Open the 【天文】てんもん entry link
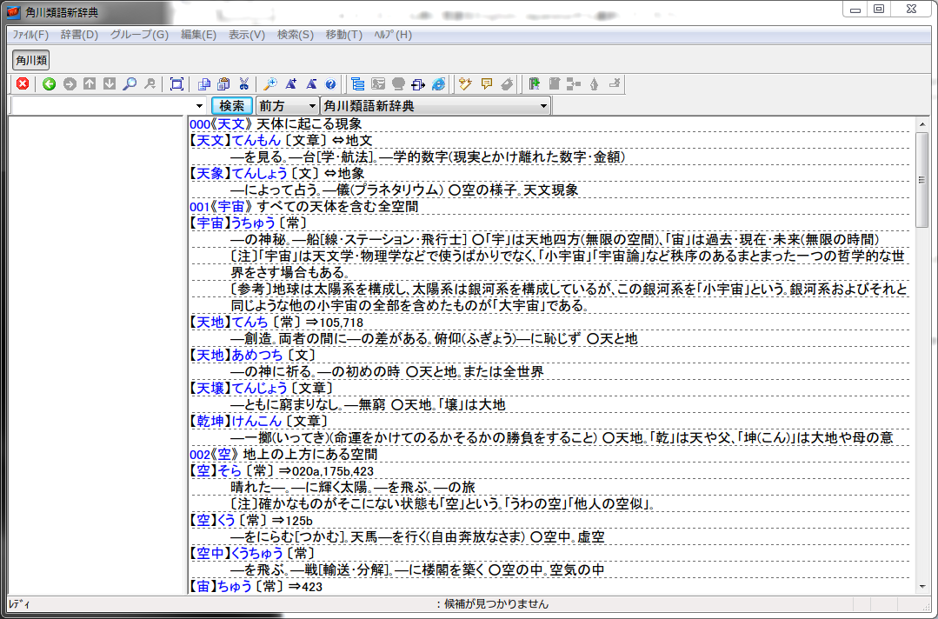The image size is (938, 619). tap(235, 141)
